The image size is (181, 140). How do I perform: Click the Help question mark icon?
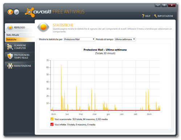(x=143, y=16)
